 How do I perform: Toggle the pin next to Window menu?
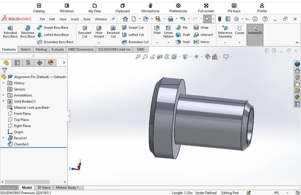coord(113,19)
